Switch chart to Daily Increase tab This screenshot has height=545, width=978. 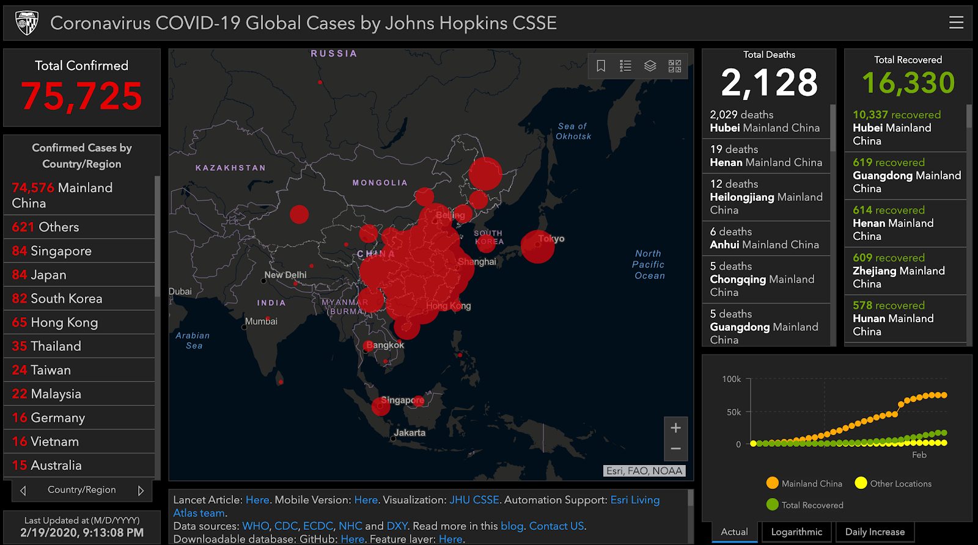click(x=875, y=532)
